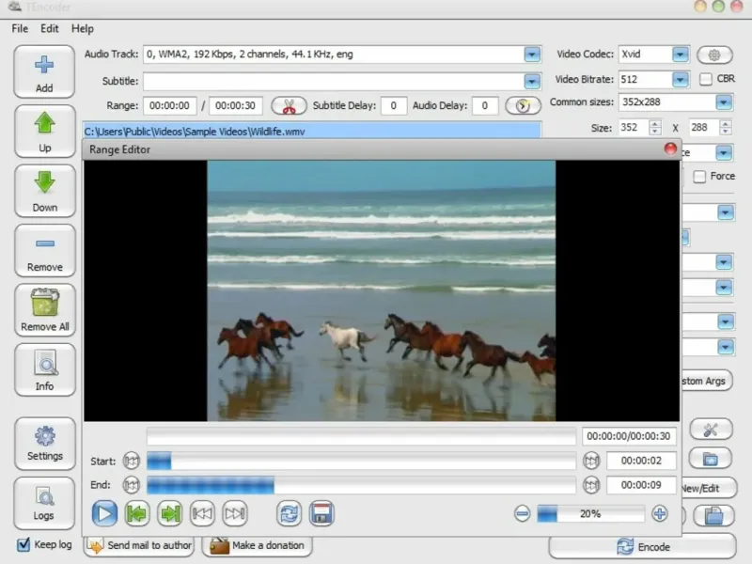Click the skip backward playback button
Screen dimensions: 752x564
click(202, 513)
